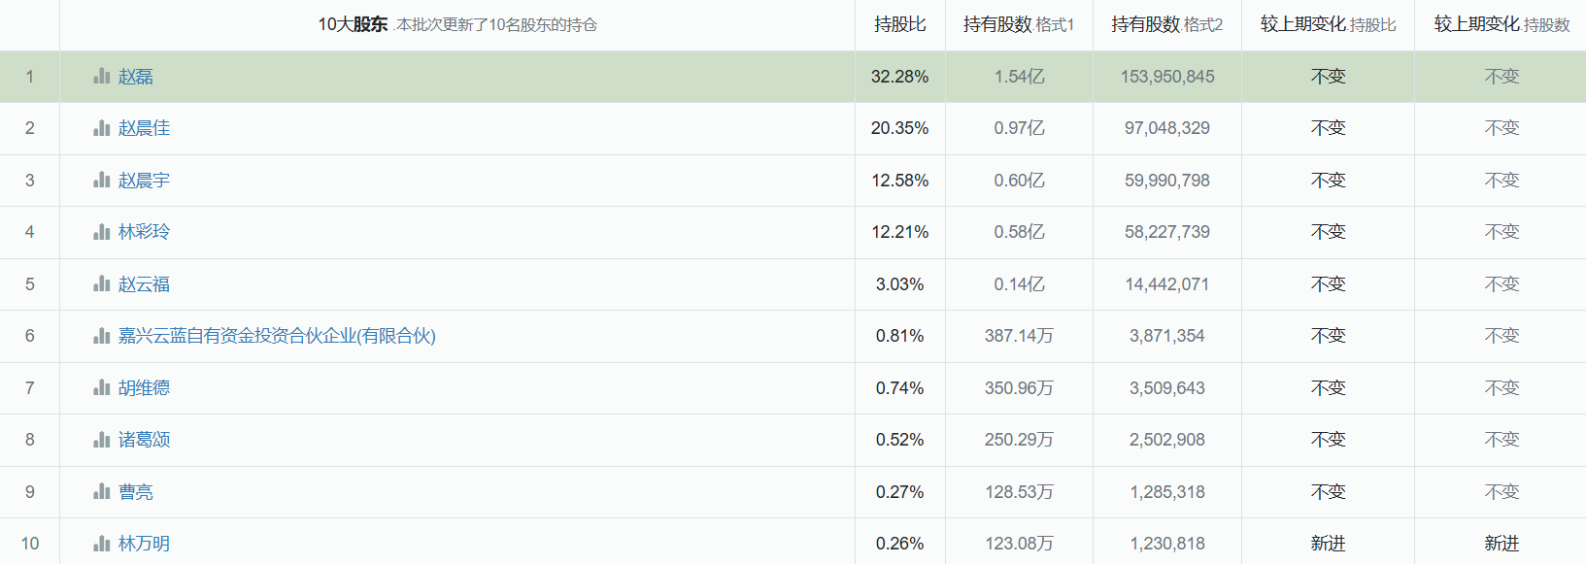
Task: Open the chart icon beside 林彩玲
Action: 100,232
